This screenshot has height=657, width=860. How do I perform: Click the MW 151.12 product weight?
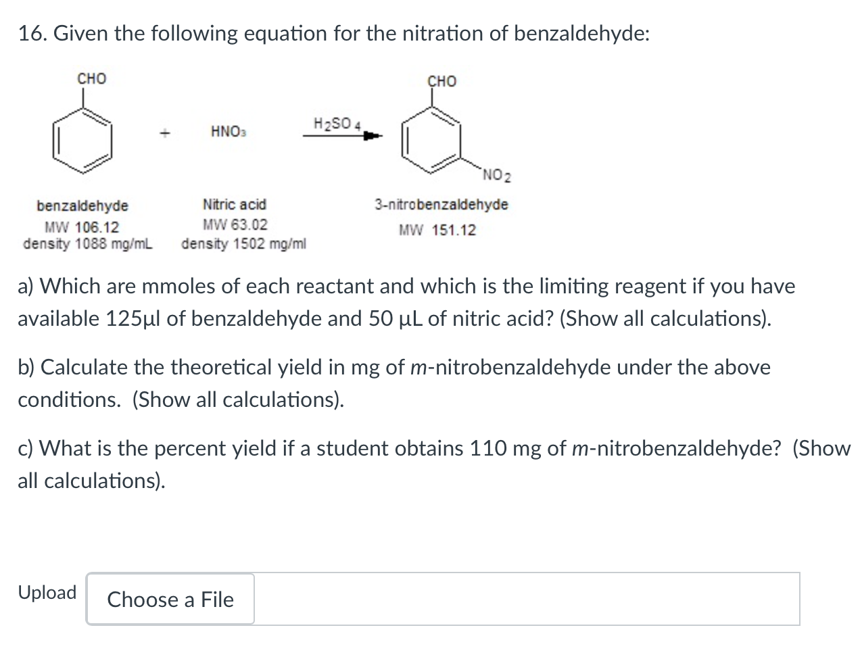point(436,230)
